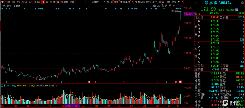The image size is (245, 108).
Task: Expand the last toolbar dropdown arrow
Action: click(x=182, y=2)
